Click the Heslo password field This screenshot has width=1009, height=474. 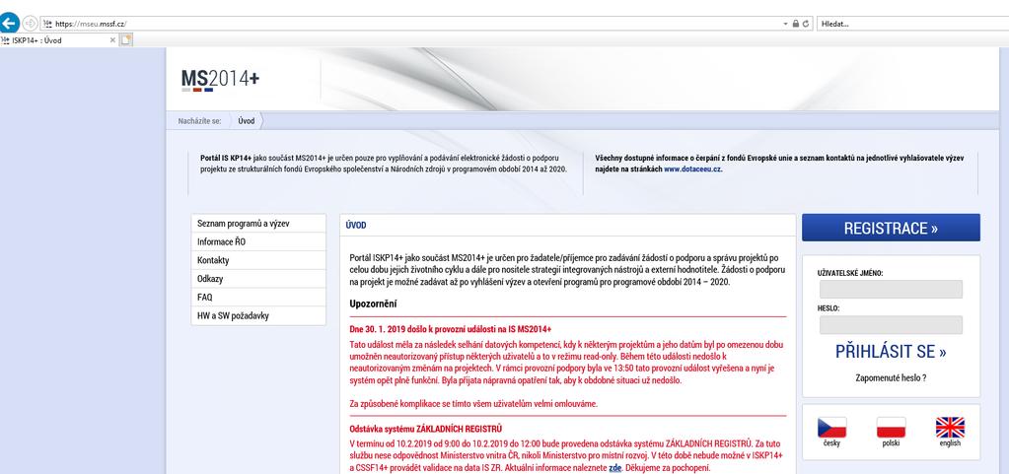pyautogui.click(x=891, y=325)
